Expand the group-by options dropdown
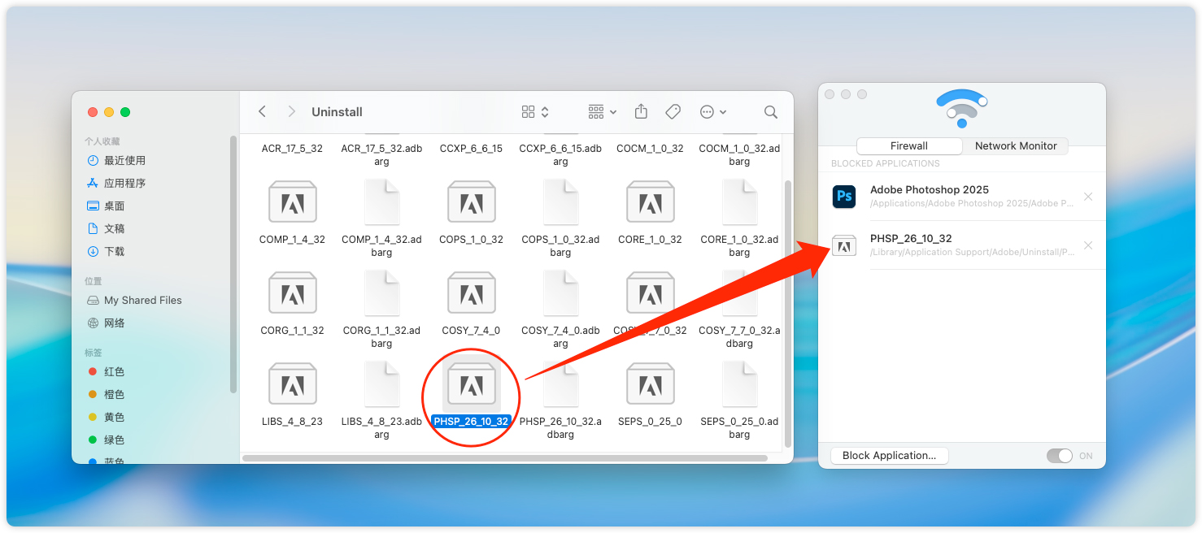Screen dimensions: 1202x533 pos(602,112)
